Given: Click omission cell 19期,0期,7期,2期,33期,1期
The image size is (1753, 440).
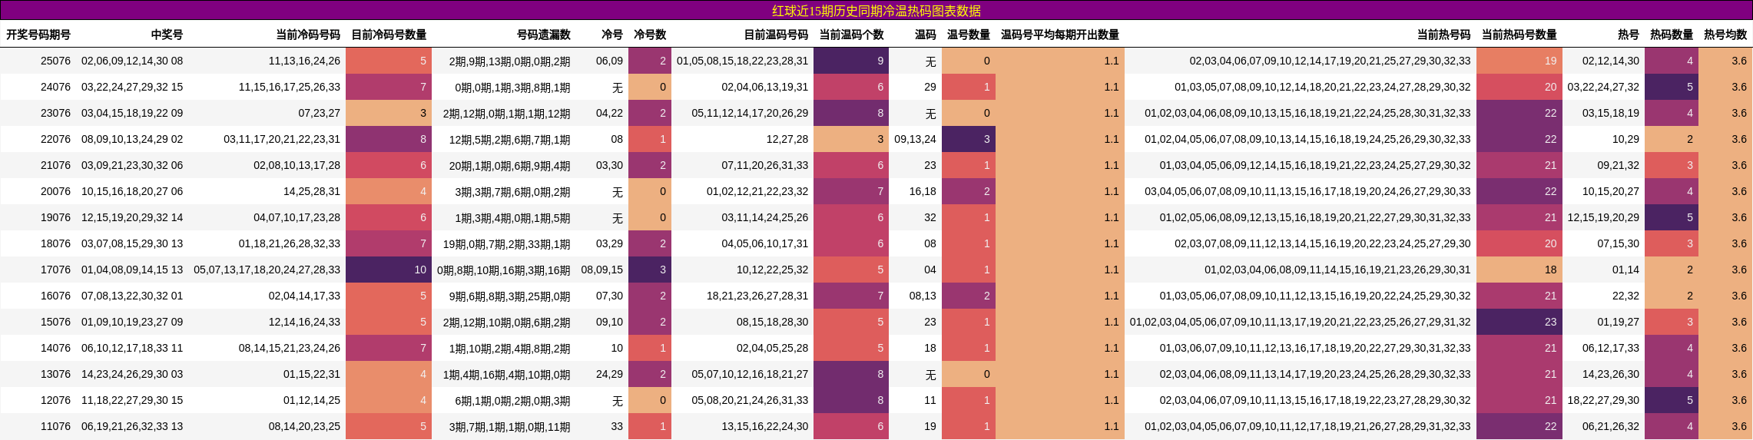Looking at the screenshot, I should click(x=507, y=243).
